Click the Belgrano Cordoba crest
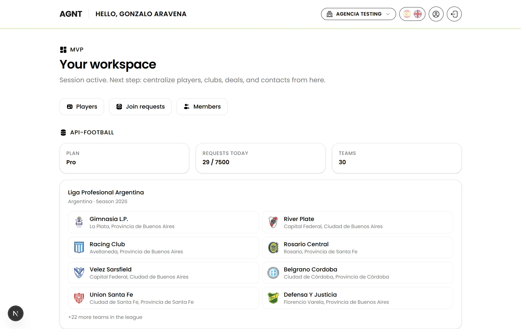The height and width of the screenshot is (329, 521). click(x=273, y=273)
